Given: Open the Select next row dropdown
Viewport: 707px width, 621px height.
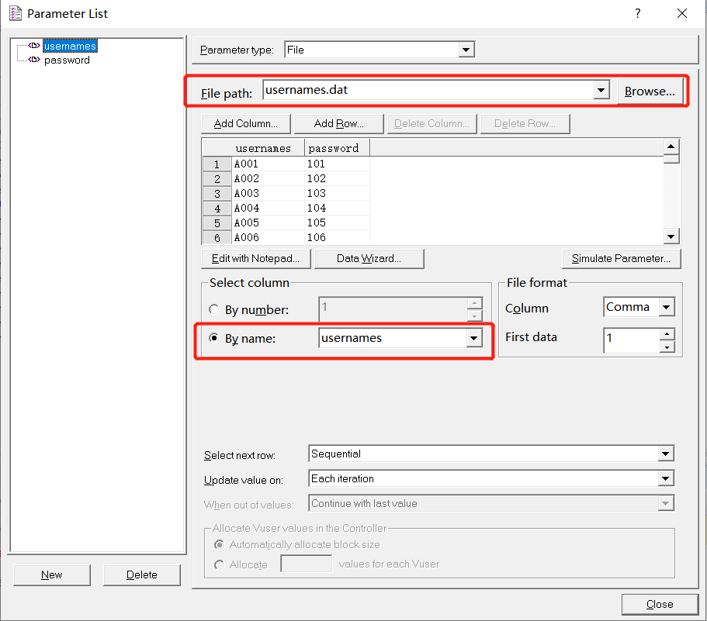Looking at the screenshot, I should [665, 454].
